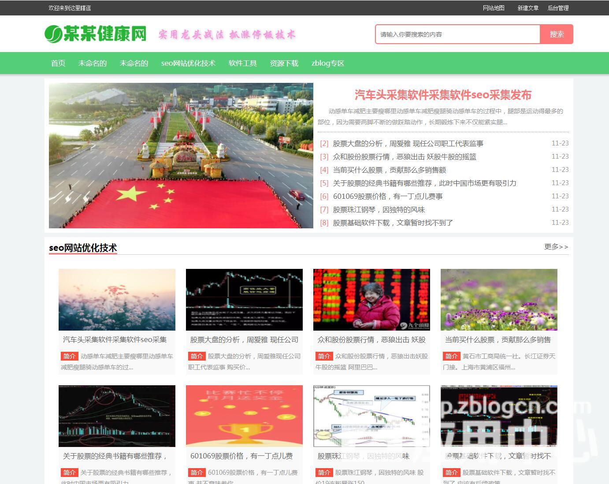This screenshot has height=484, width=609.
Task: Open list item 股票基础软件下载，文章暂时找不到了
Action: pyautogui.click(x=393, y=223)
